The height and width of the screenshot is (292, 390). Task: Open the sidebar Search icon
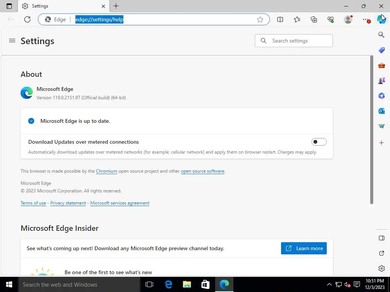[x=381, y=35]
